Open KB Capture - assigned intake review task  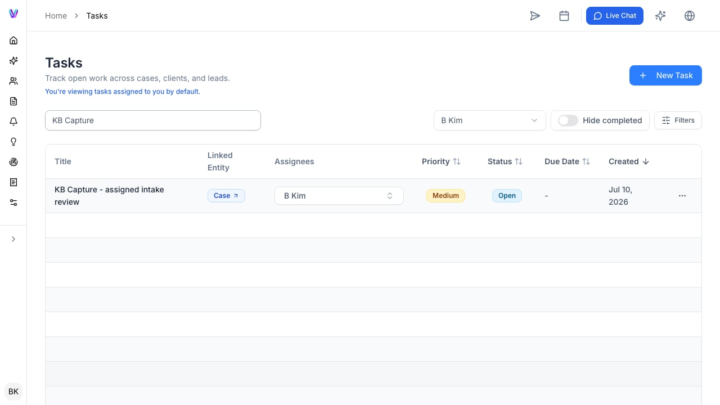(109, 196)
